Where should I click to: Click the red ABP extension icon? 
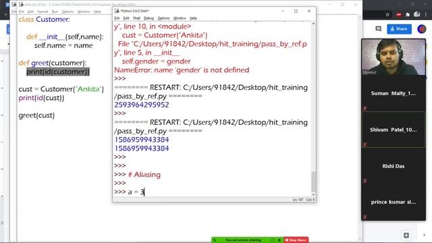pyautogui.click(x=399, y=15)
